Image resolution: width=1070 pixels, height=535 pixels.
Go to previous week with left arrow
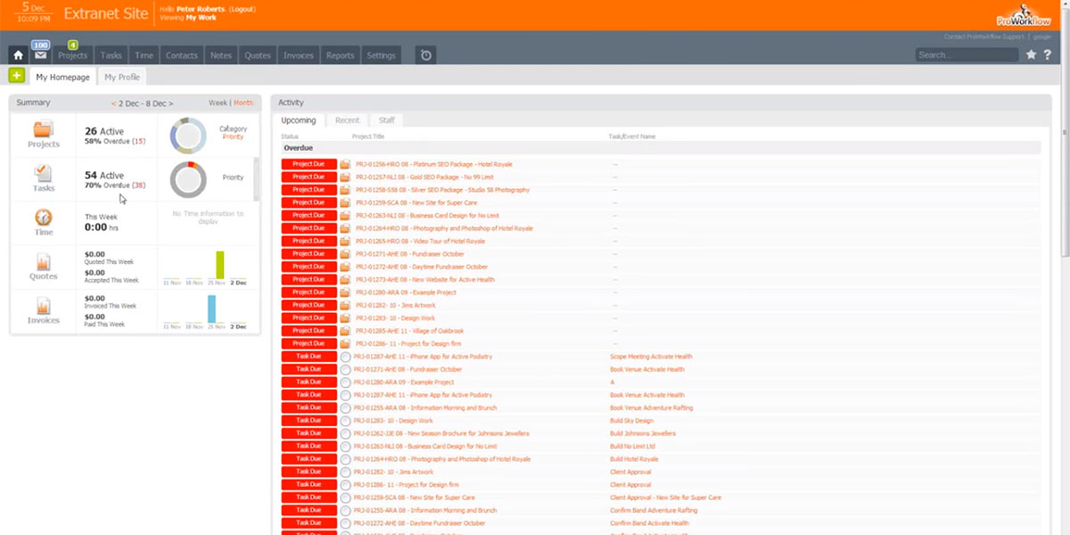pyautogui.click(x=113, y=103)
